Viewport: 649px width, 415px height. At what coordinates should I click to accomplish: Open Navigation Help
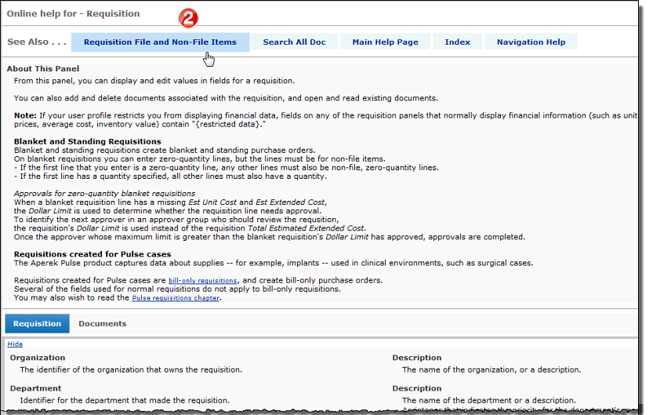tap(531, 42)
